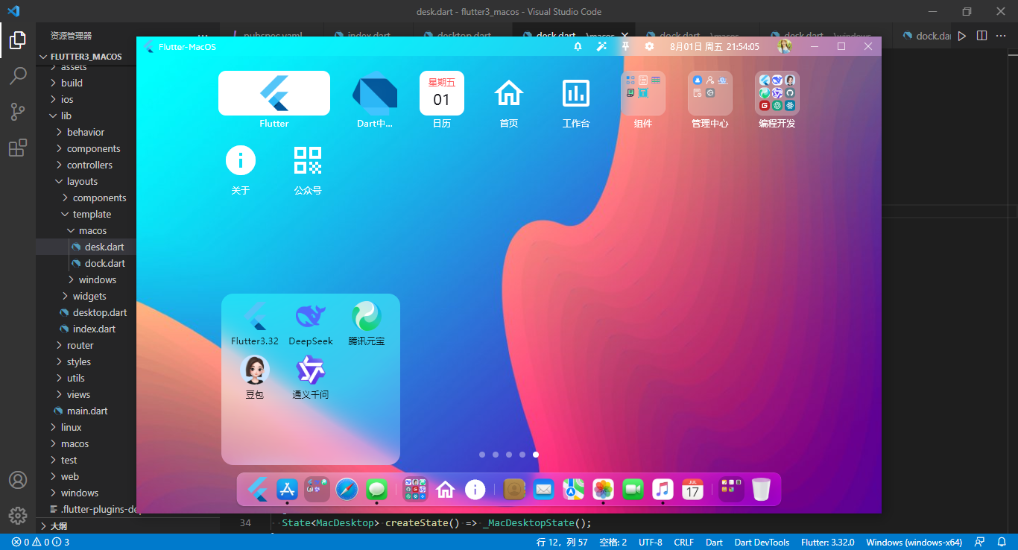
Task: Change CRLF line ending in status bar
Action: coord(683,542)
